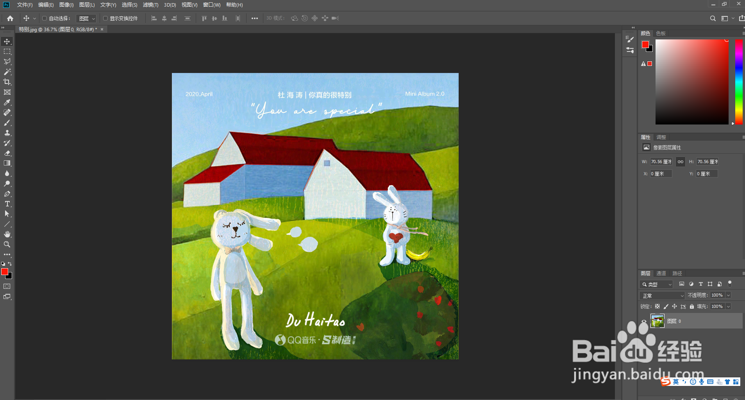Image resolution: width=745 pixels, height=400 pixels.
Task: Open the Edit Toolbar three-dots menu
Action: pyautogui.click(x=7, y=254)
